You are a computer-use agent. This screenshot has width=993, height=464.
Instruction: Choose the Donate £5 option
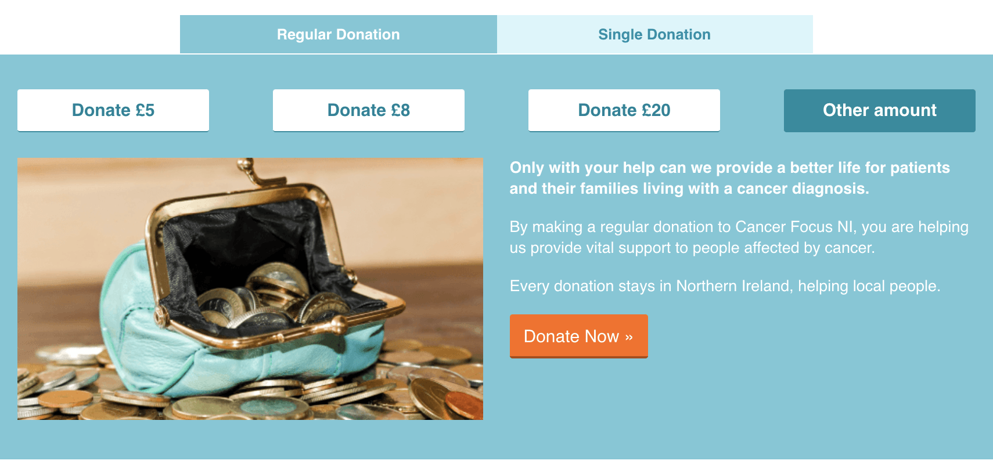(113, 110)
